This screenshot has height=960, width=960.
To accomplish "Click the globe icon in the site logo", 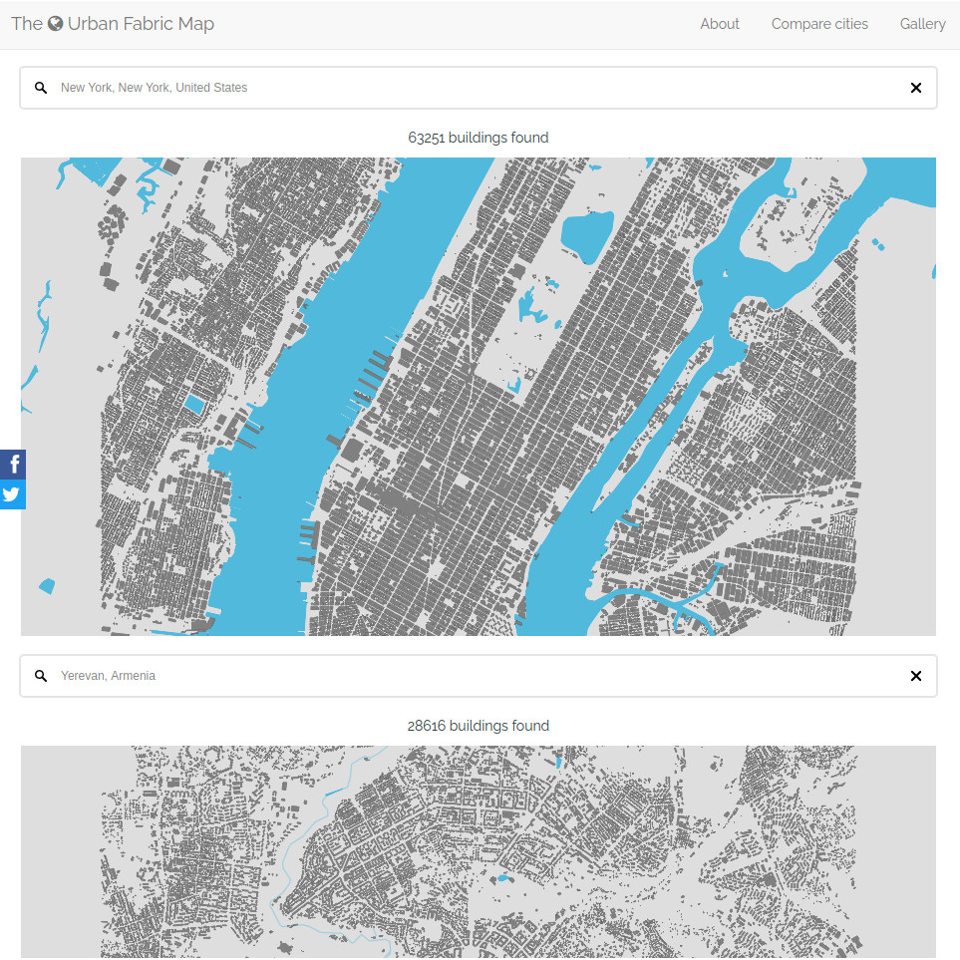I will pyautogui.click(x=54, y=23).
